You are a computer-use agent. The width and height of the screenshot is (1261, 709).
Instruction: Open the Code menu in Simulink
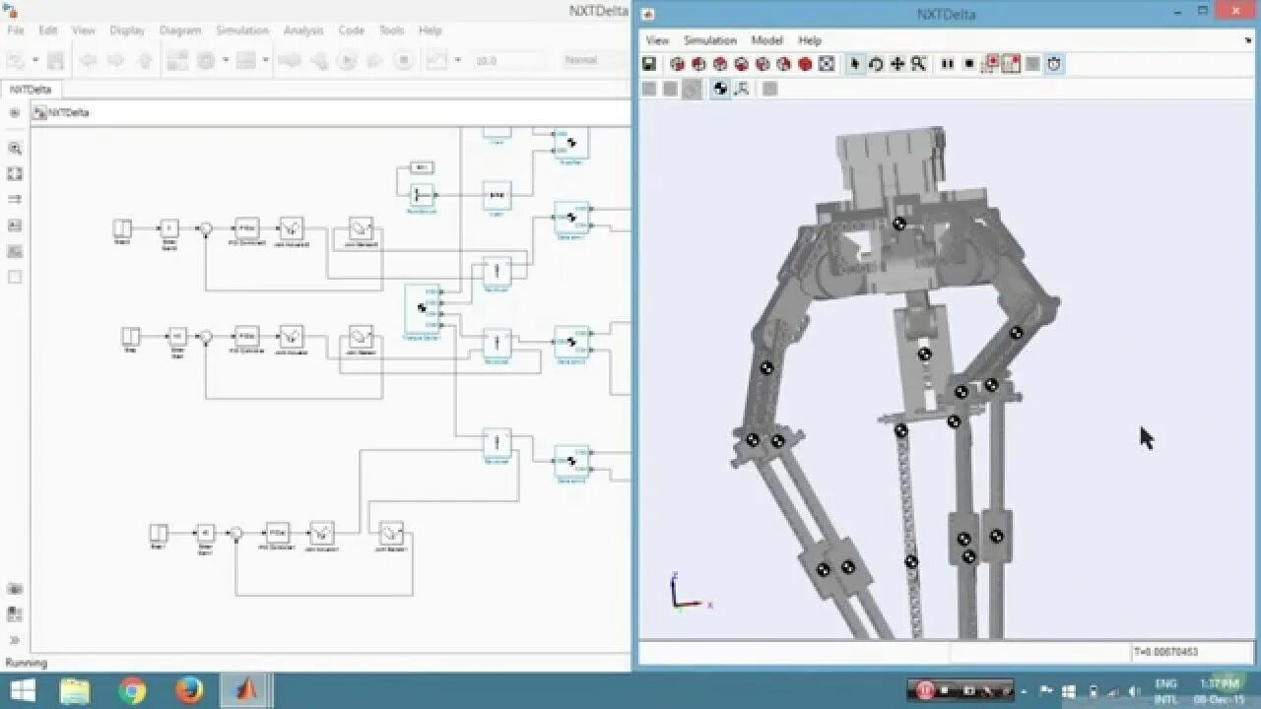[x=352, y=31]
